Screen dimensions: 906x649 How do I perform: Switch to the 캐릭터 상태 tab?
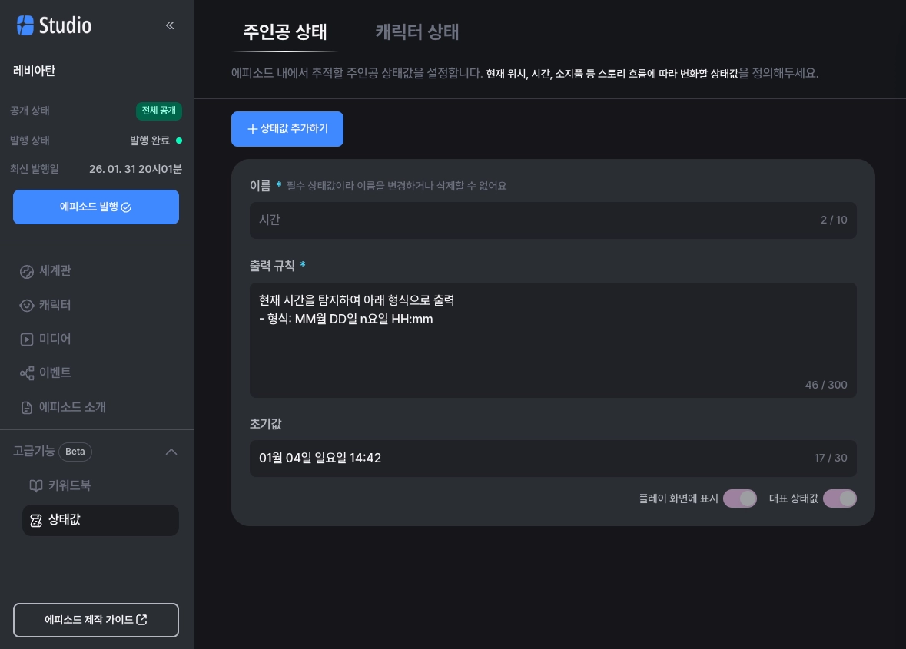coord(417,31)
